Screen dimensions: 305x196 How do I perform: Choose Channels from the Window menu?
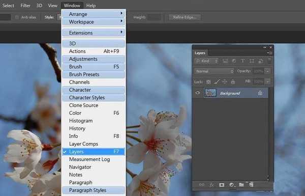coord(94,82)
